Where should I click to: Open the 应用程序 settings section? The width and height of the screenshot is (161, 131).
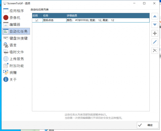click(16, 11)
